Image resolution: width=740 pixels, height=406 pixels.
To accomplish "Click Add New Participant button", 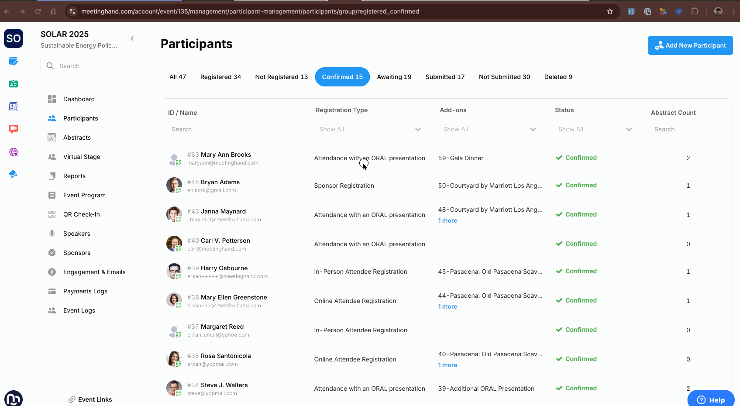I will (690, 45).
